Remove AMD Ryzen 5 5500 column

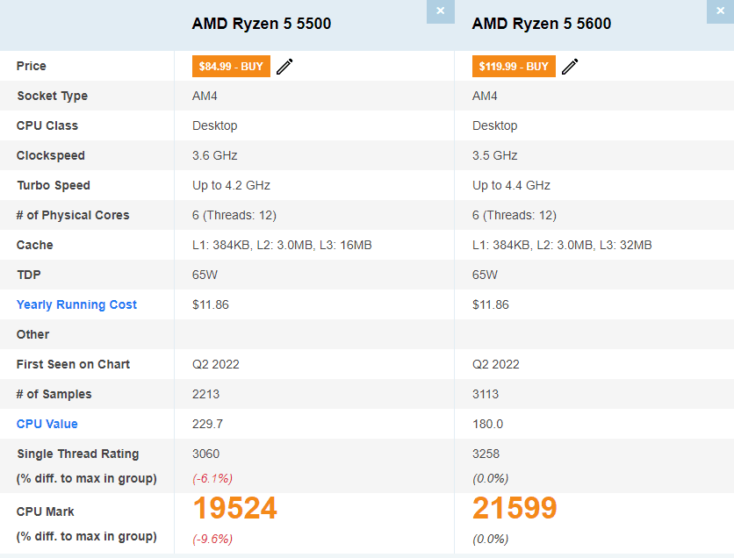pyautogui.click(x=440, y=11)
